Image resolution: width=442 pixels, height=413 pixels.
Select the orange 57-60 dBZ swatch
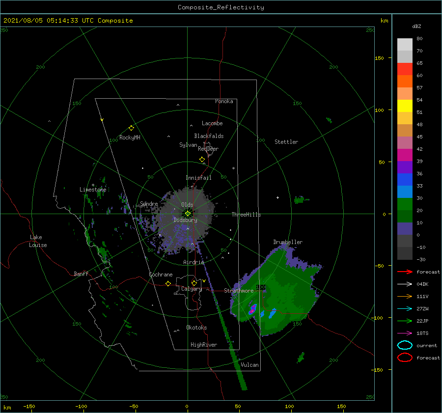pos(405,81)
